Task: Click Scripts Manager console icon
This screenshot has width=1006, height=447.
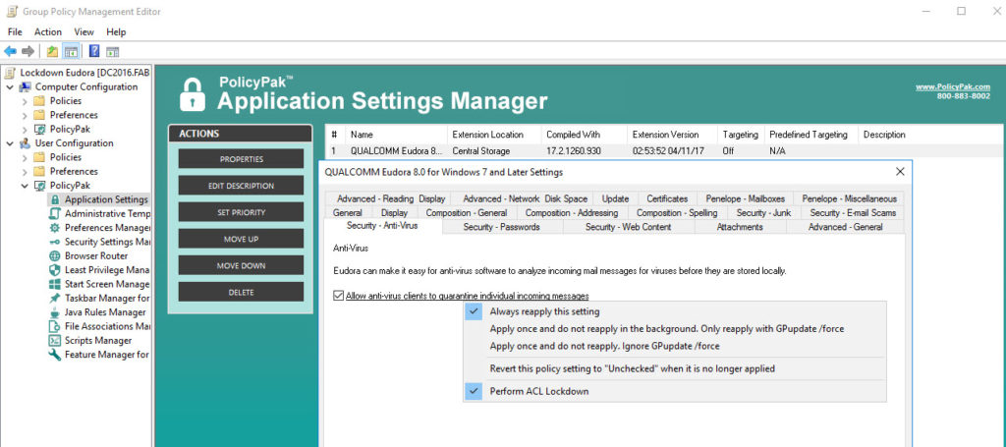Action: click(55, 341)
